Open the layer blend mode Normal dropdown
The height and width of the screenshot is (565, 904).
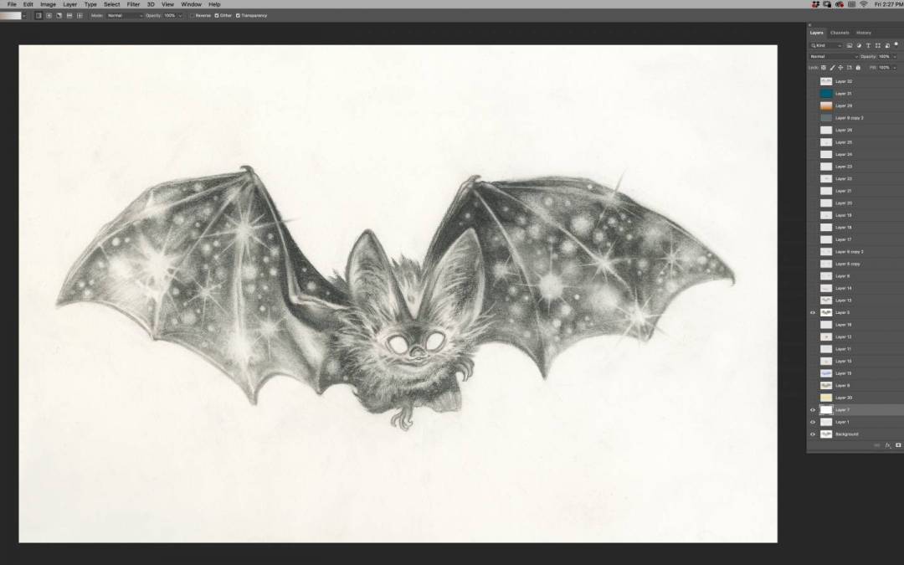[833, 56]
